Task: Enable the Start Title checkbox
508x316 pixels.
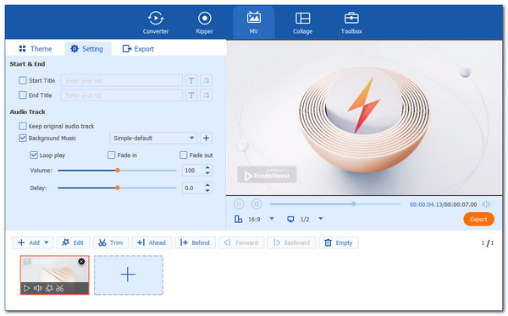Action: click(23, 80)
